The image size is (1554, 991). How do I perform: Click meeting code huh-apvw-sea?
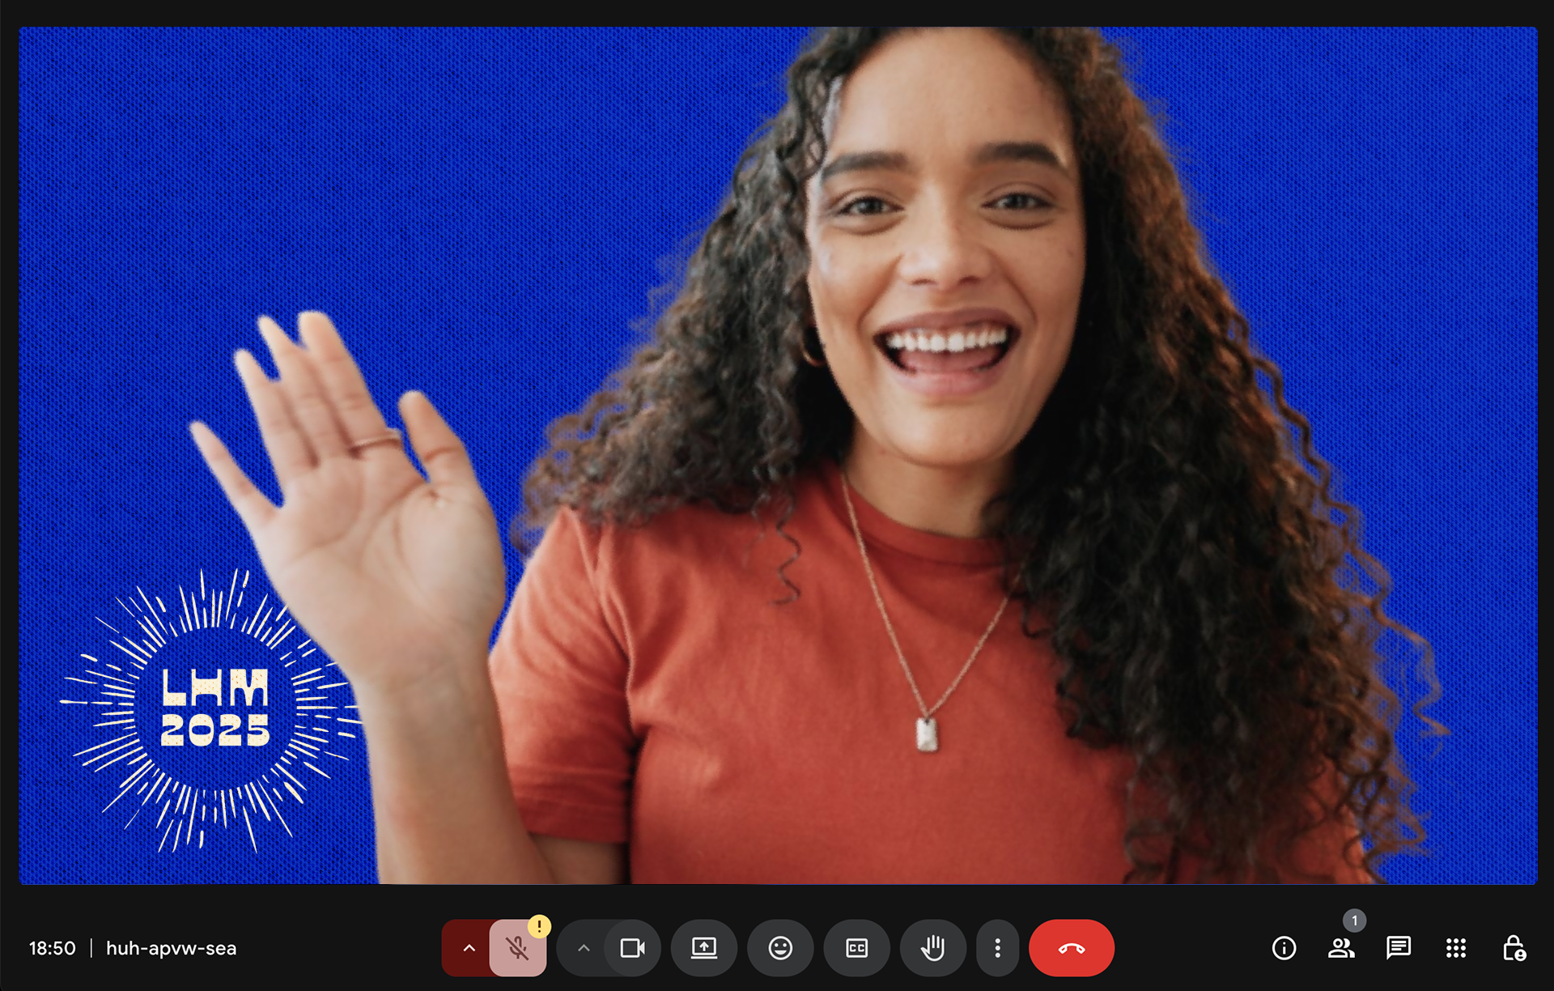[x=171, y=948]
